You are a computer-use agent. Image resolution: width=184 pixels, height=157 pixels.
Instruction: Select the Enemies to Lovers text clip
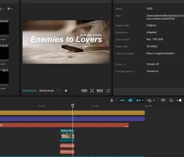pyautogui.click(x=67, y=152)
